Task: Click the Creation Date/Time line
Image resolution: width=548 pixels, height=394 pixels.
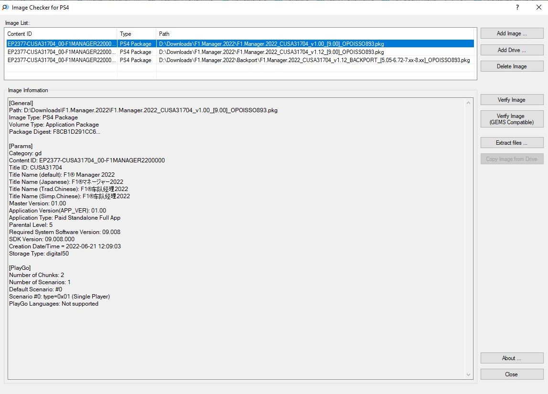Action: 65,246
